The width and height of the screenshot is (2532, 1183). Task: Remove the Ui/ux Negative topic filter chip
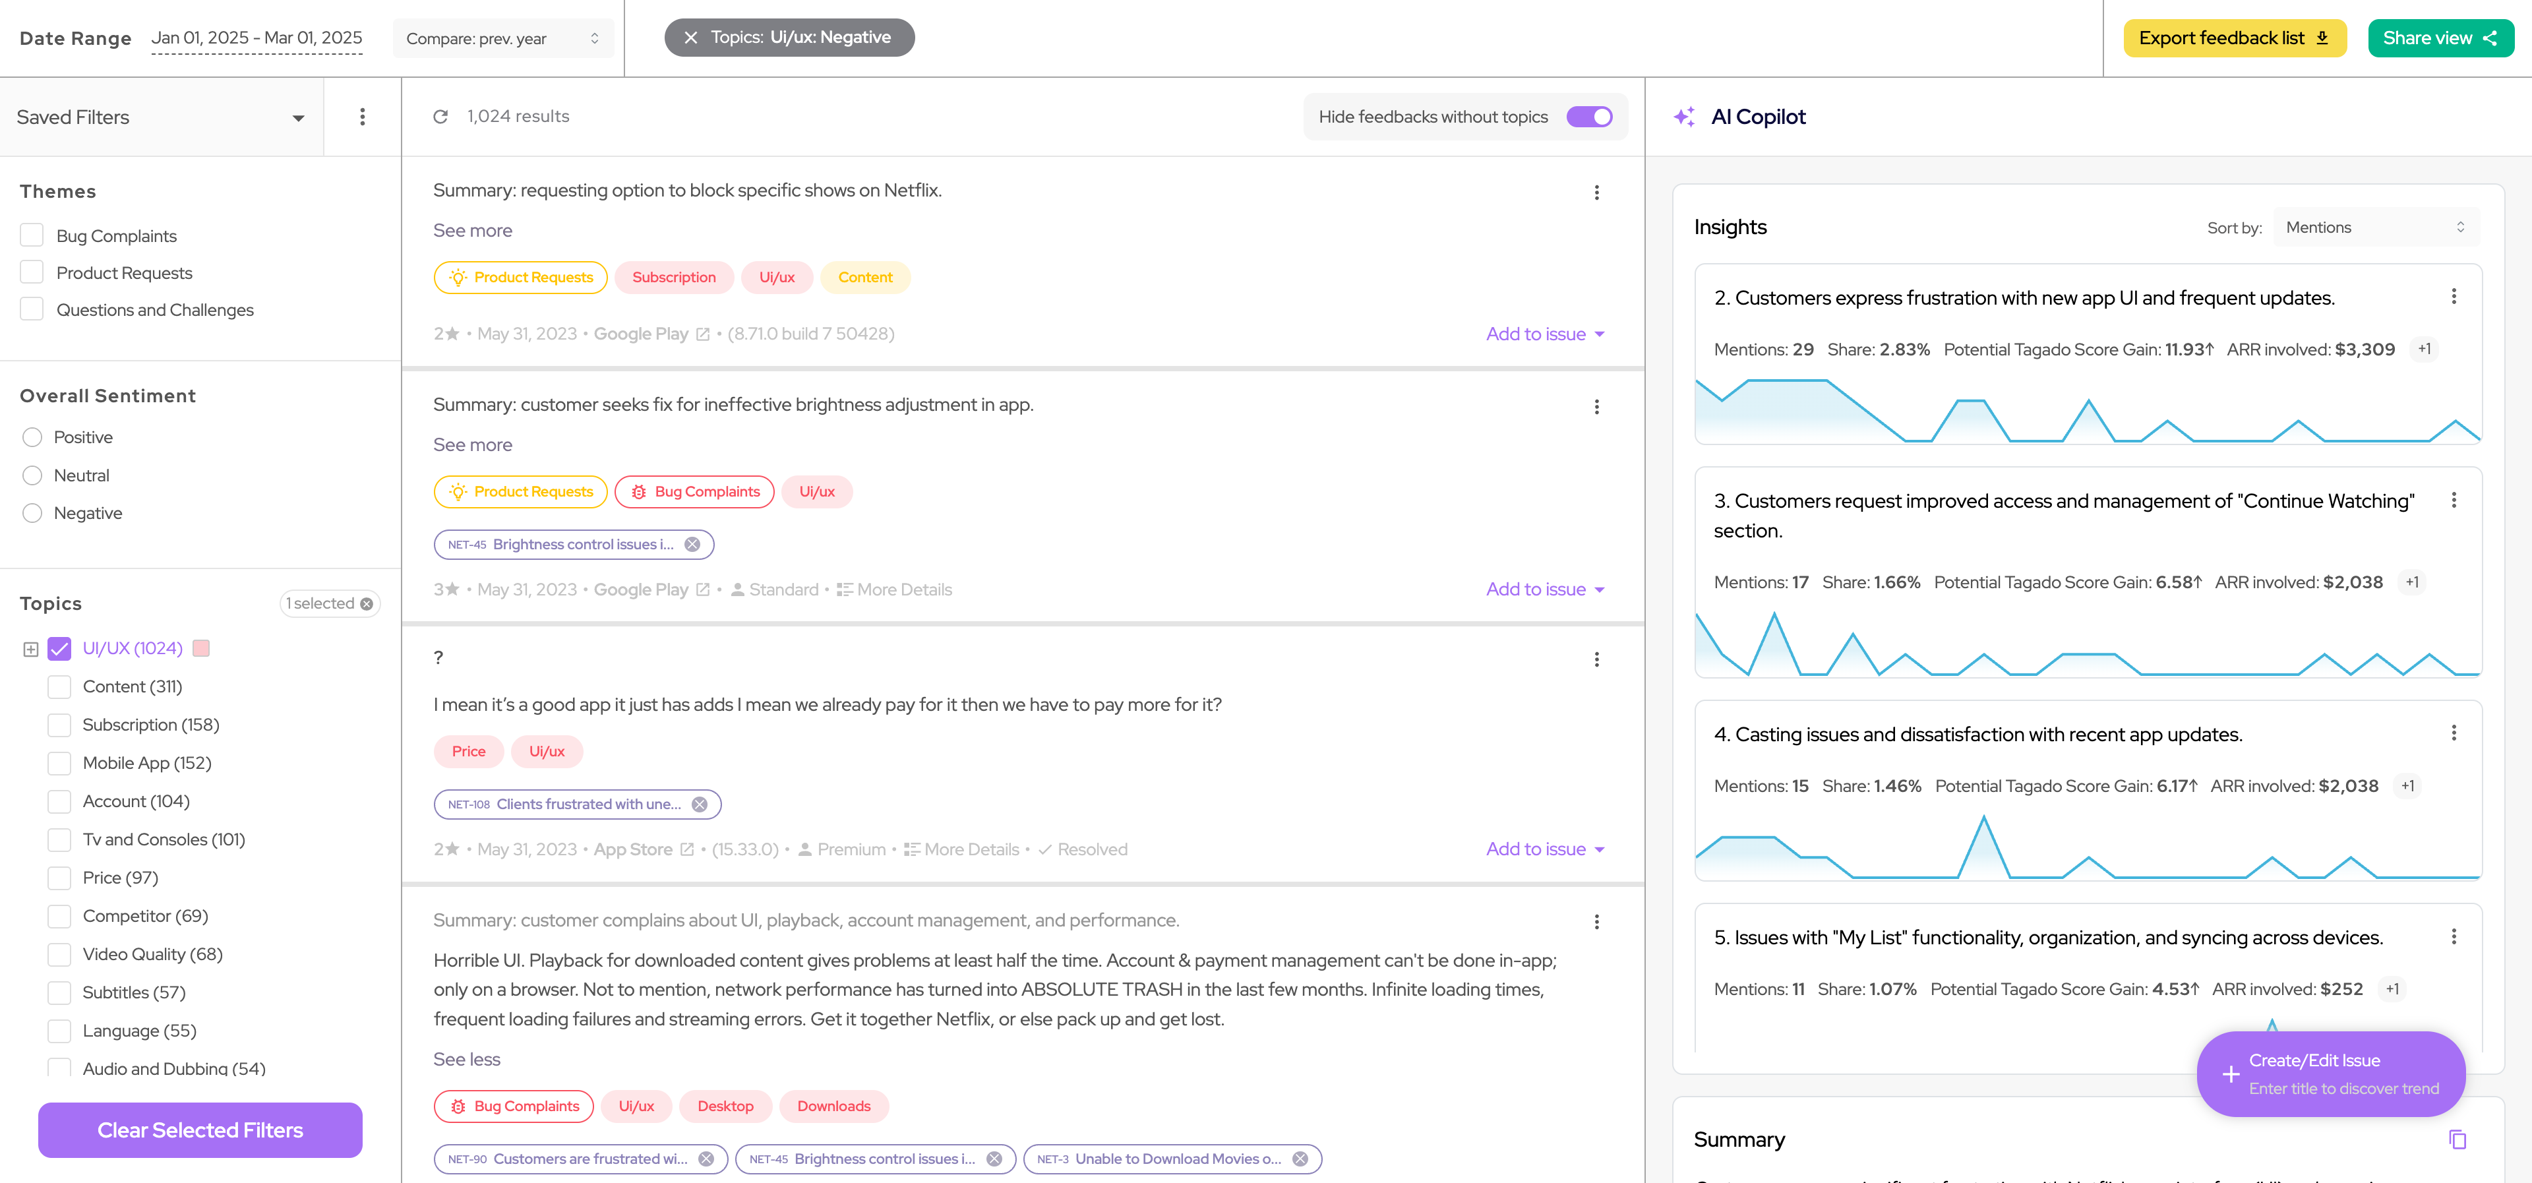(691, 38)
